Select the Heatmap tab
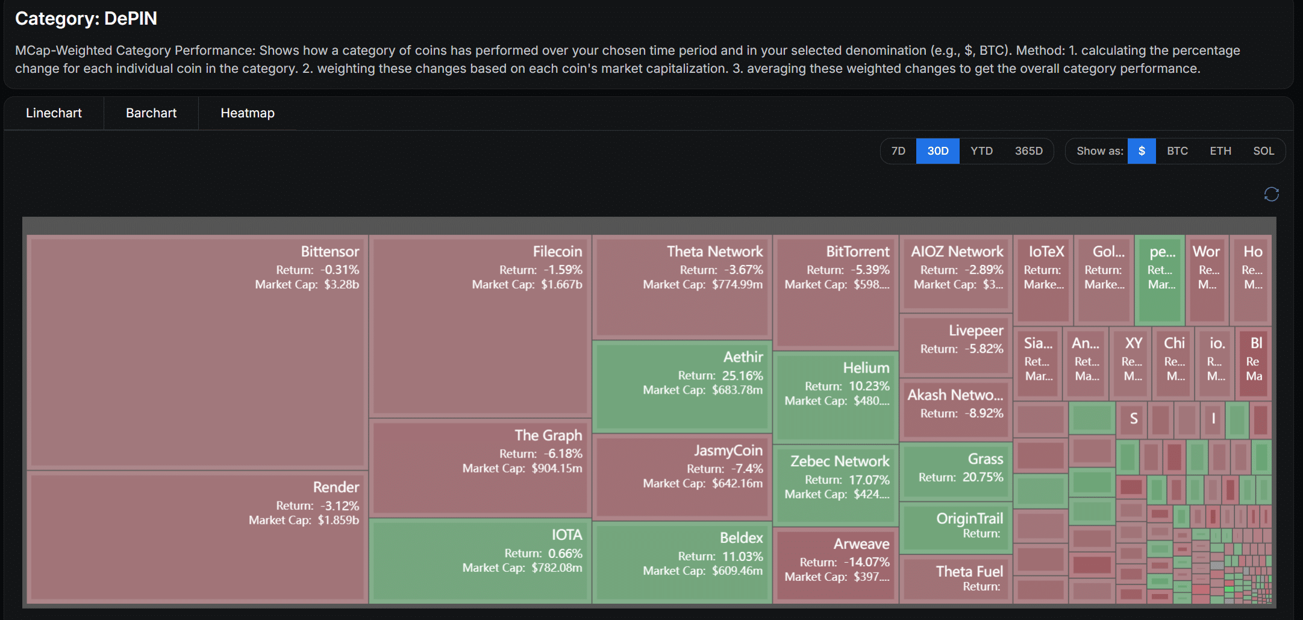Viewport: 1303px width, 620px height. [247, 113]
